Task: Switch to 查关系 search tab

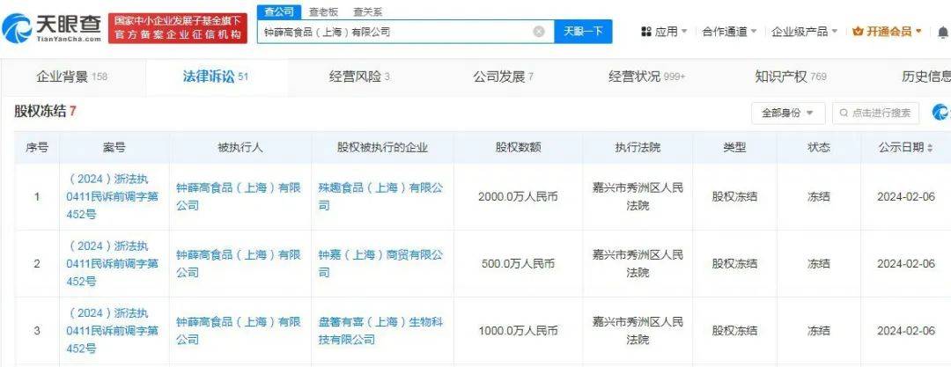Action: pyautogui.click(x=367, y=11)
